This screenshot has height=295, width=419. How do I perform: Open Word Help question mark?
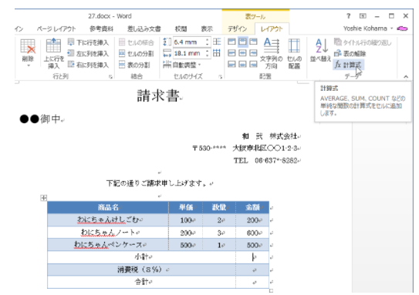coord(348,16)
